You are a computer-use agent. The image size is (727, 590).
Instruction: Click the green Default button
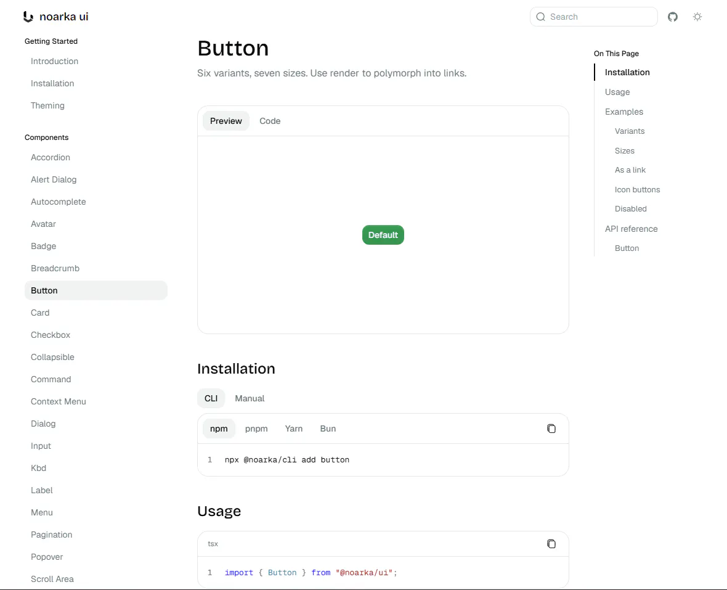click(x=383, y=235)
